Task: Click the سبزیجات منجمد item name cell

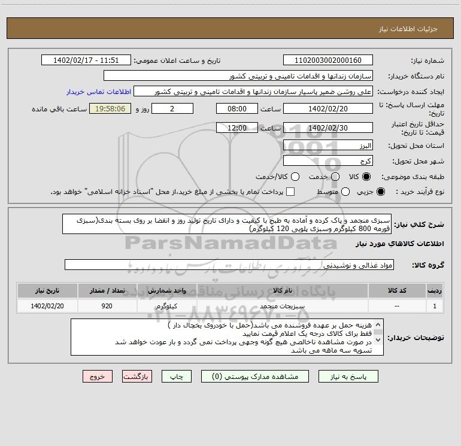Action: coord(283,306)
